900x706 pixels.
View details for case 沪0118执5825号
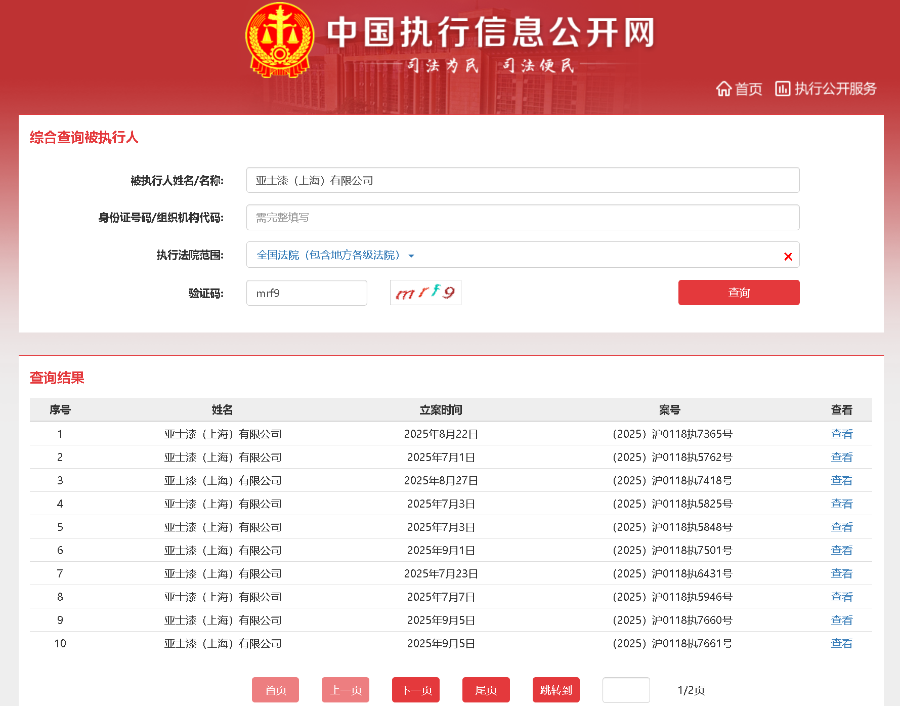click(x=841, y=504)
